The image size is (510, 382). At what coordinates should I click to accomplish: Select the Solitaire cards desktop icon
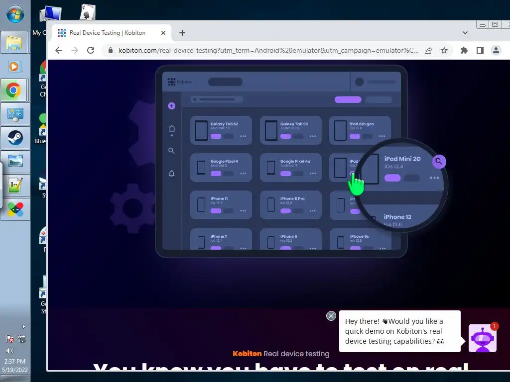88,12
